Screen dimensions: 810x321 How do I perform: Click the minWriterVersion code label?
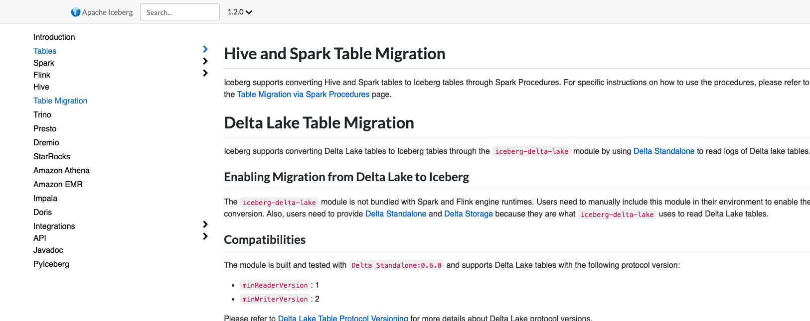pyautogui.click(x=275, y=299)
